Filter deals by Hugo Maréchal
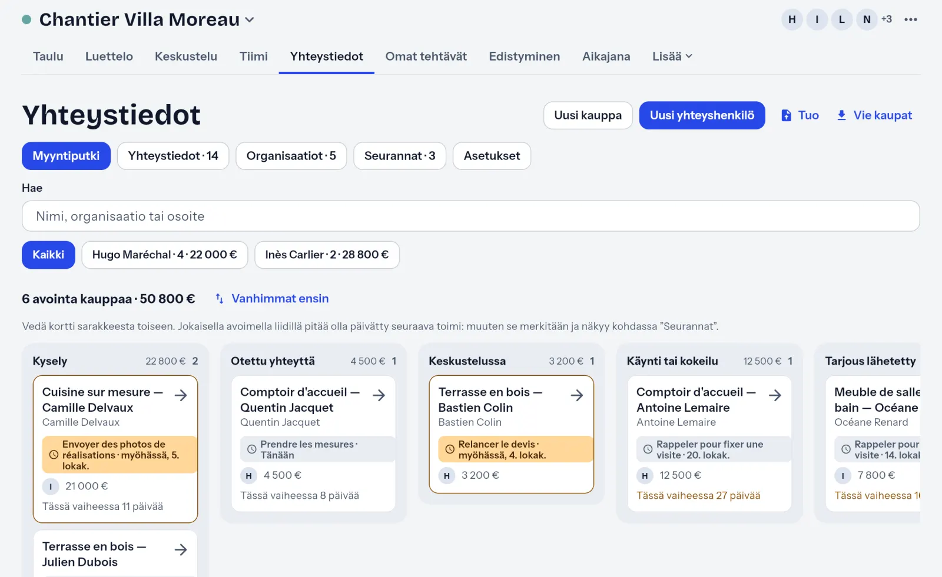Viewport: 942px width, 577px height. coord(164,255)
